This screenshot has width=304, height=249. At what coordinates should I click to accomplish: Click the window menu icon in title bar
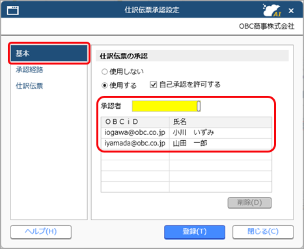[x=13, y=10]
